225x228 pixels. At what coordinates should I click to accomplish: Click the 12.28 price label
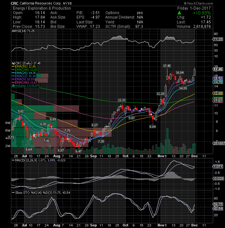tap(160, 94)
